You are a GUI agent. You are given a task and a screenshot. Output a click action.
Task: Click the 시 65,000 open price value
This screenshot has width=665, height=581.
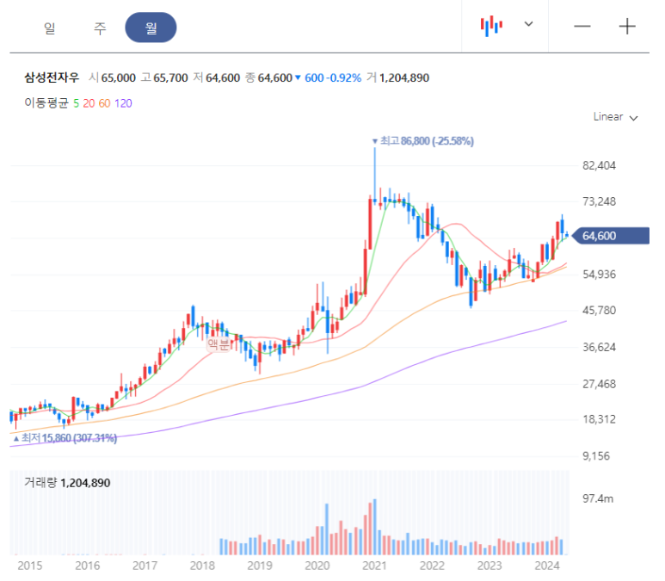(x=113, y=78)
